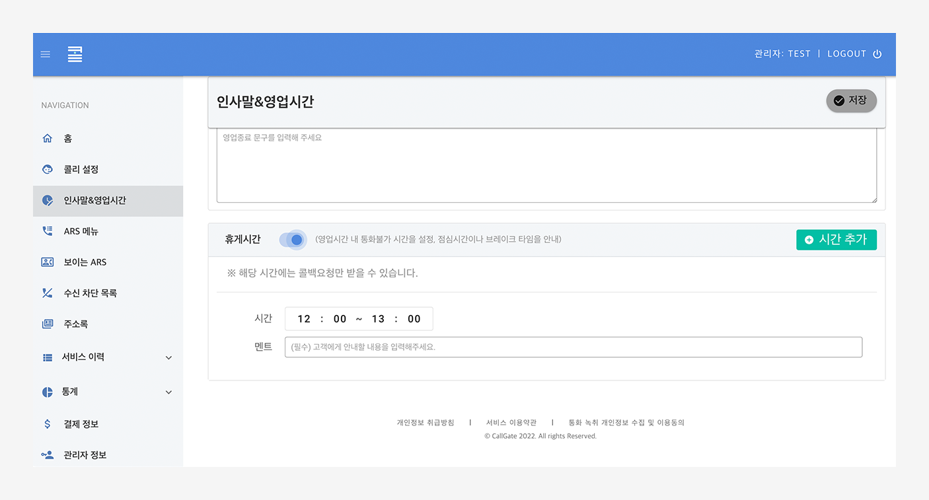
Task: Open 서비스 이용약관 footer link
Action: tap(511, 423)
